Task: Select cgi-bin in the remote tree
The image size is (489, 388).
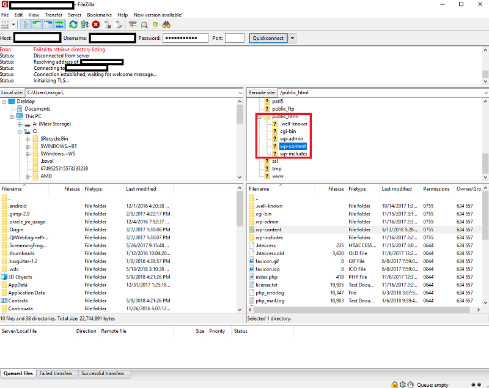Action: coord(288,131)
